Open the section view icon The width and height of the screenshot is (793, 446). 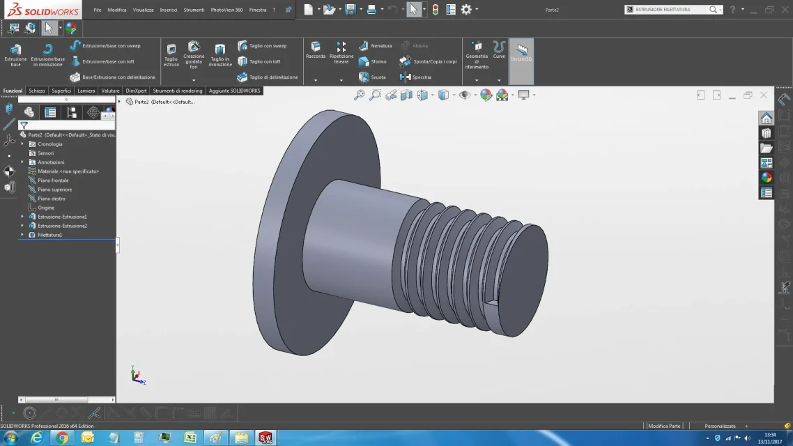click(407, 95)
